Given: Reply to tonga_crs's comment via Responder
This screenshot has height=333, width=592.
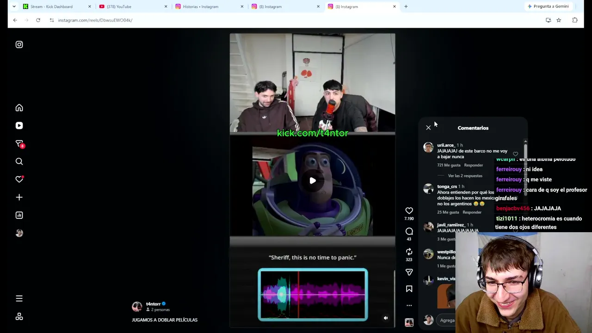Looking at the screenshot, I should pos(472,212).
